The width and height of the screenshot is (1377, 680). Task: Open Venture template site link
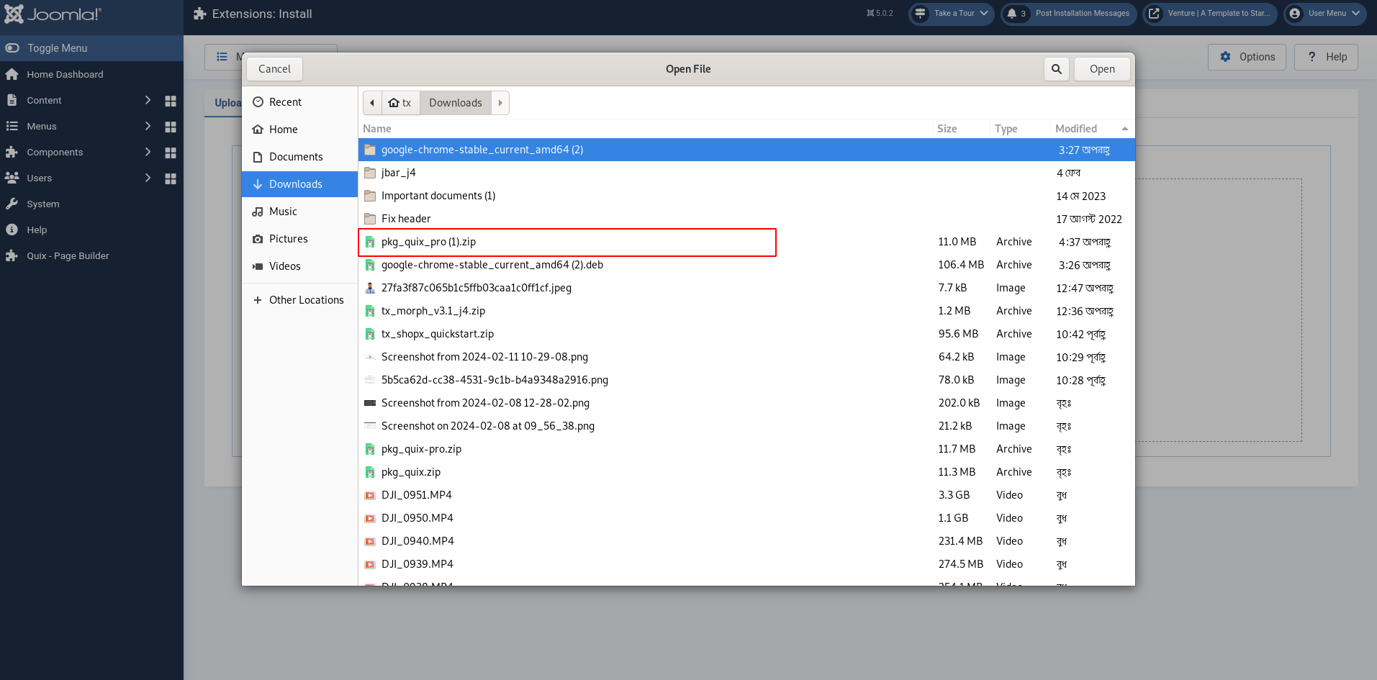[x=1210, y=14]
